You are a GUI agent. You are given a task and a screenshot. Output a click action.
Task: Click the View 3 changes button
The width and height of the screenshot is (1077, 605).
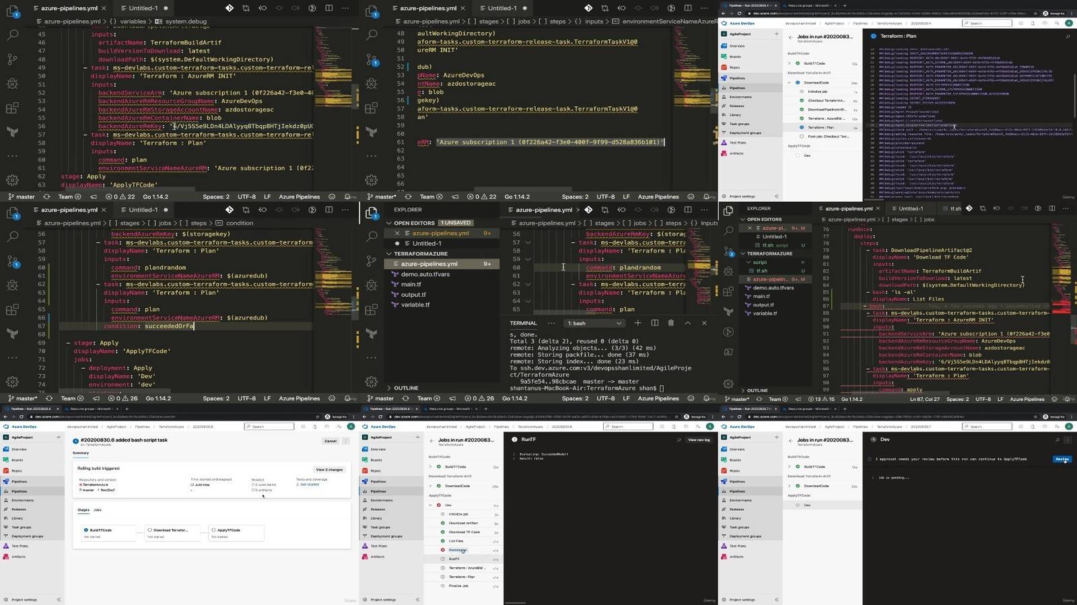[x=329, y=470]
